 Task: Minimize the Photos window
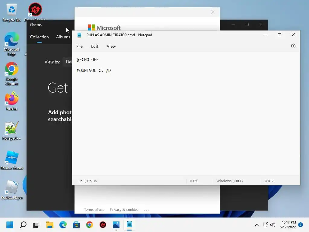click(233, 24)
